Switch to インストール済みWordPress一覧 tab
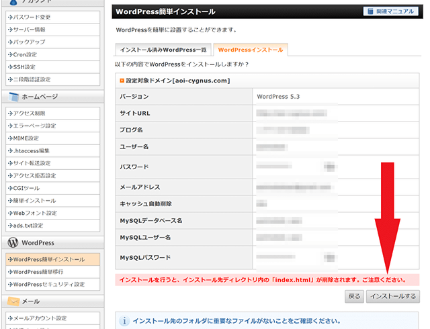430x329 pixels. click(163, 50)
